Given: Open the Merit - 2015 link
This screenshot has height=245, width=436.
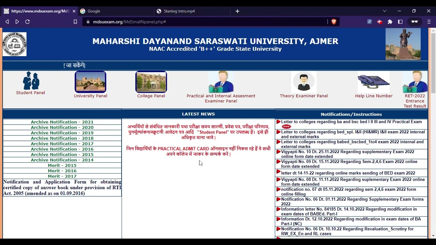Looking at the screenshot, I should 62,165.
